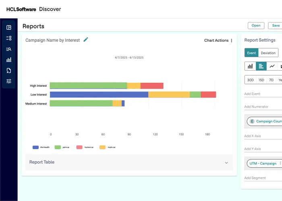Open the bar chart reports sidebar icon
This screenshot has height=201, width=282.
[9, 60]
